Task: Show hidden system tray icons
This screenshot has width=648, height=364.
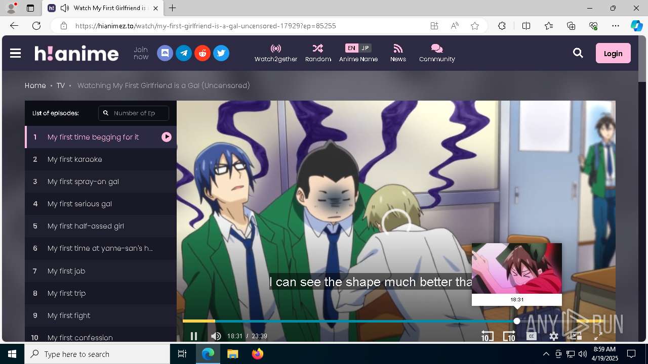Action: coord(546,354)
